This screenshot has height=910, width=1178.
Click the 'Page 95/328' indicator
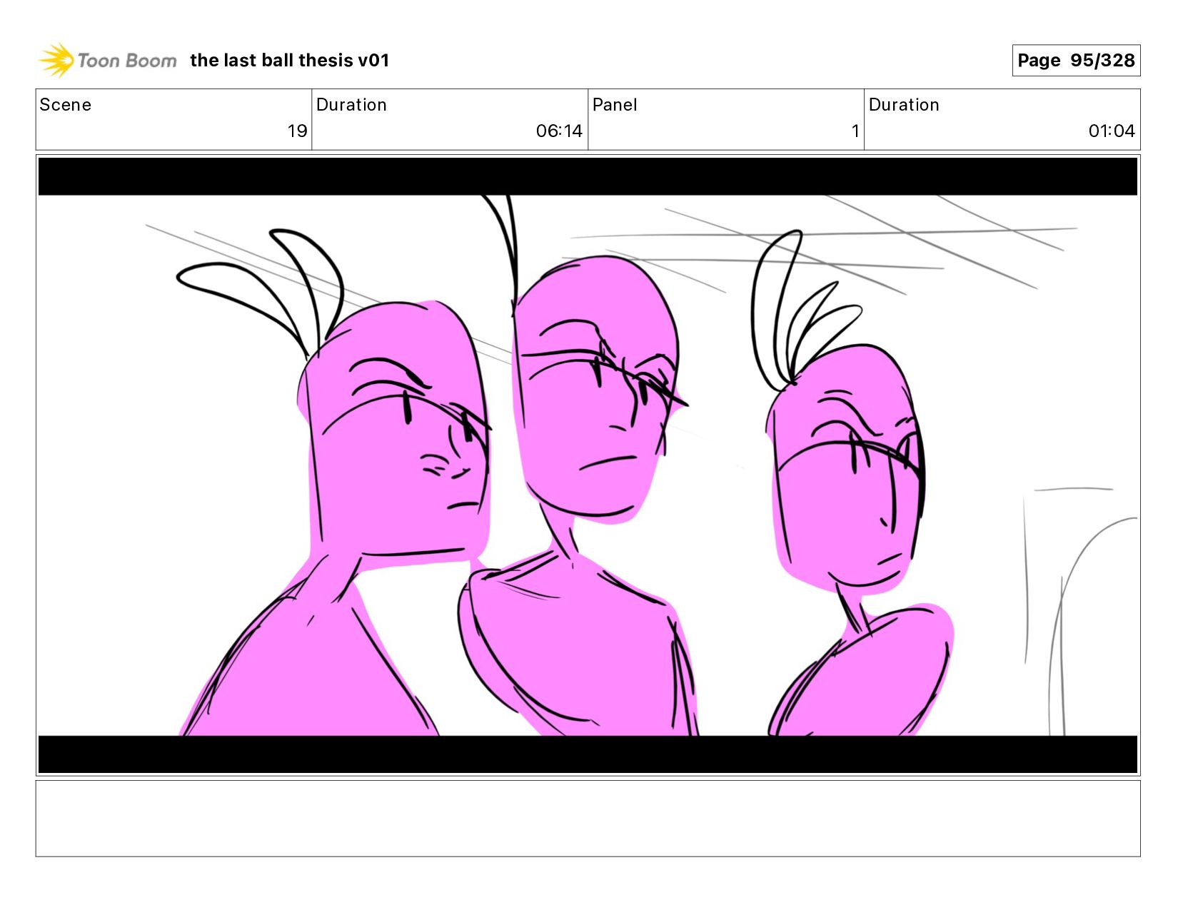point(1076,61)
